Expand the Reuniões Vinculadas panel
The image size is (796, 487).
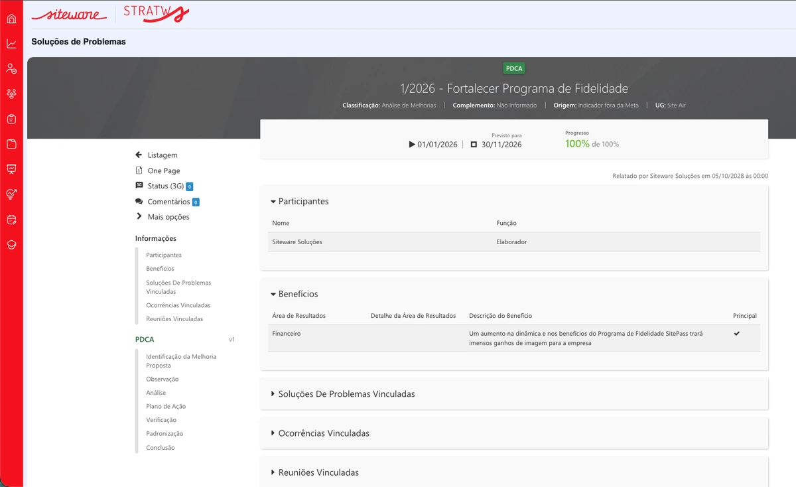(x=315, y=472)
